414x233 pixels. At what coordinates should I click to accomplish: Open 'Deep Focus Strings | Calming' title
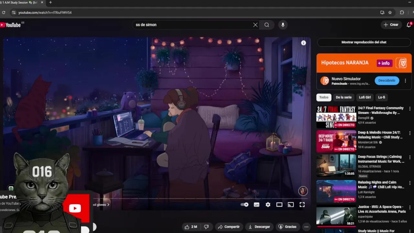[x=381, y=159]
